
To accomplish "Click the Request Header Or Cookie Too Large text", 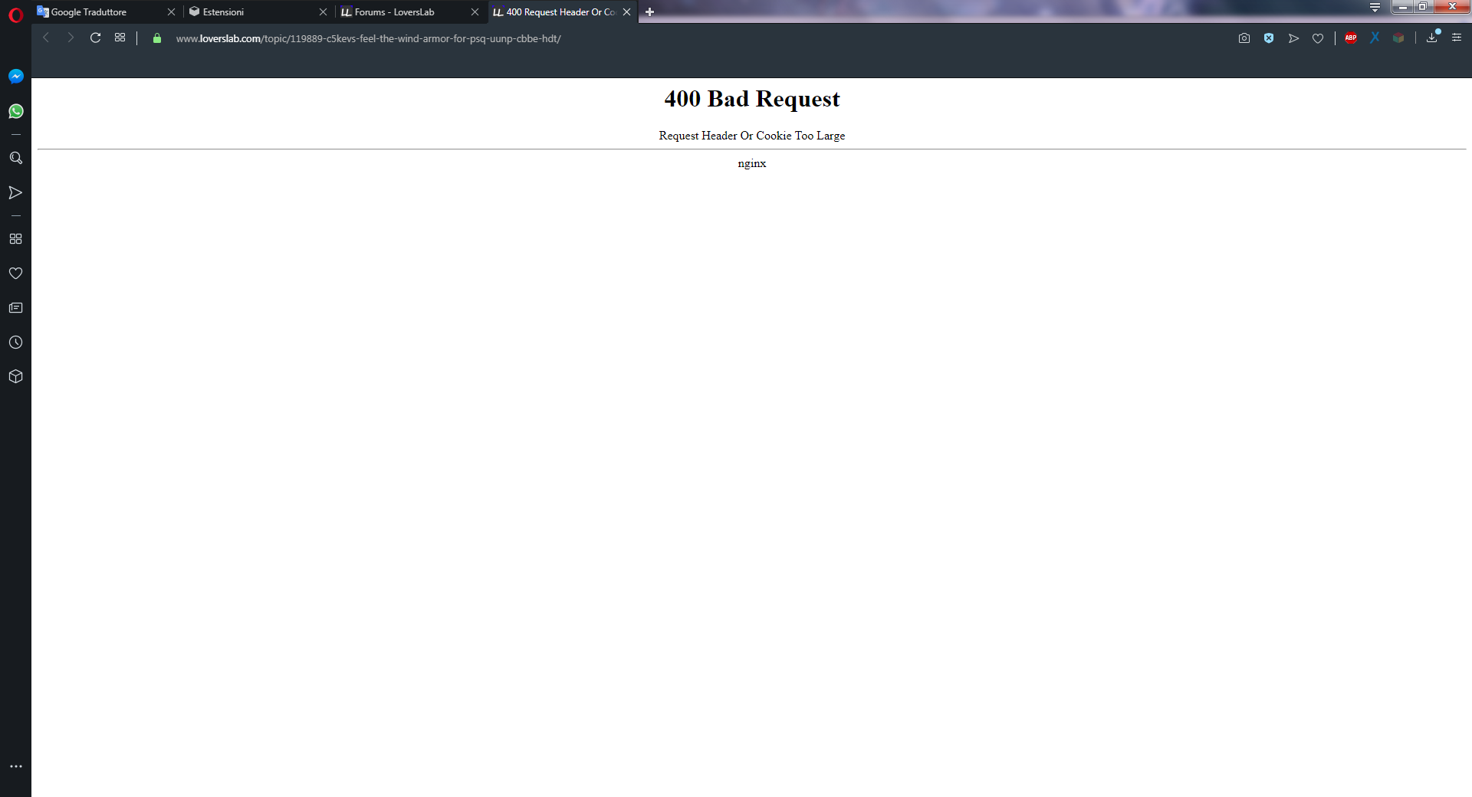I will (752, 136).
